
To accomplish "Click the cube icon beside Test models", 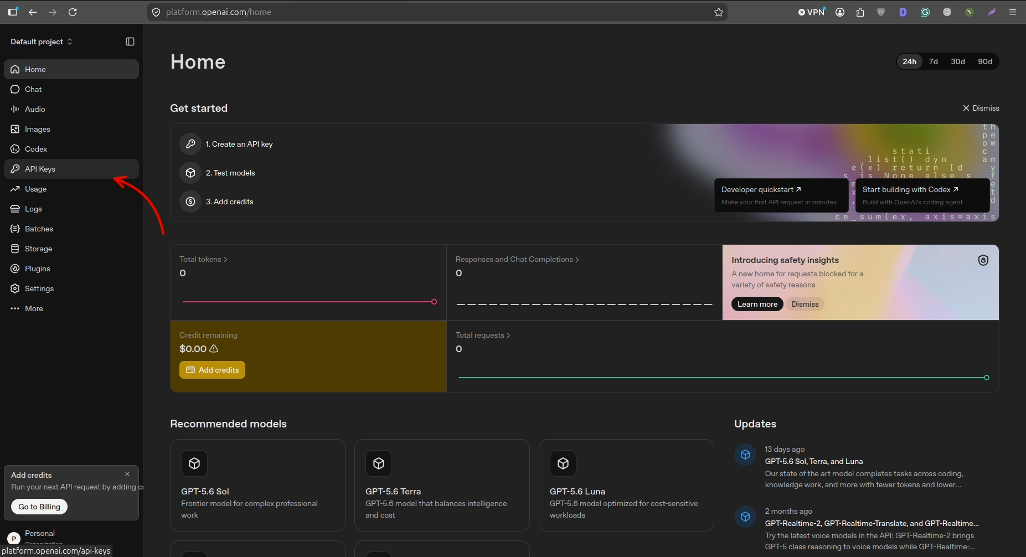I will pyautogui.click(x=190, y=173).
